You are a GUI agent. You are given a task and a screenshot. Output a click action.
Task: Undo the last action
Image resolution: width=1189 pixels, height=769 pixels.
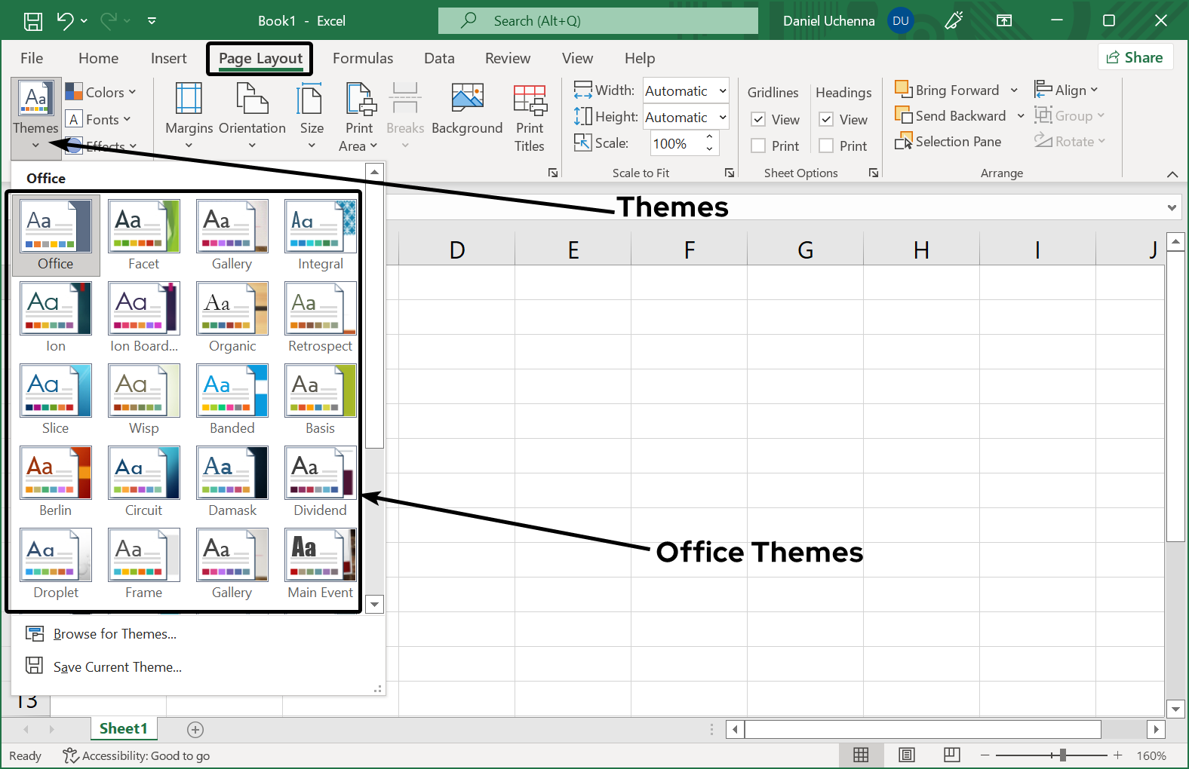click(x=65, y=21)
